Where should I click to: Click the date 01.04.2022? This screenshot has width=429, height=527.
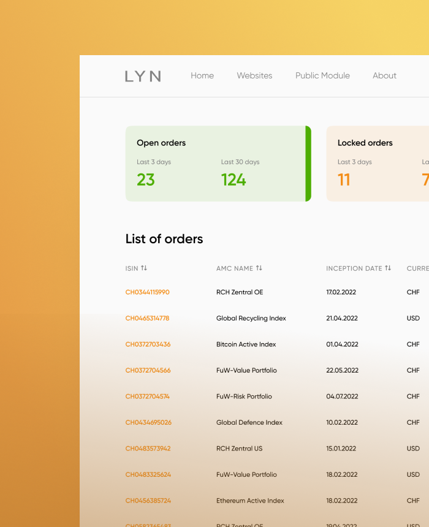click(342, 344)
